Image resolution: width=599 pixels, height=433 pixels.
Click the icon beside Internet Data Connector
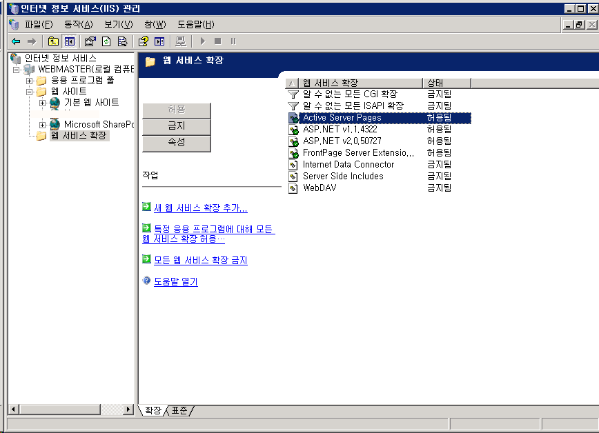[x=293, y=165]
